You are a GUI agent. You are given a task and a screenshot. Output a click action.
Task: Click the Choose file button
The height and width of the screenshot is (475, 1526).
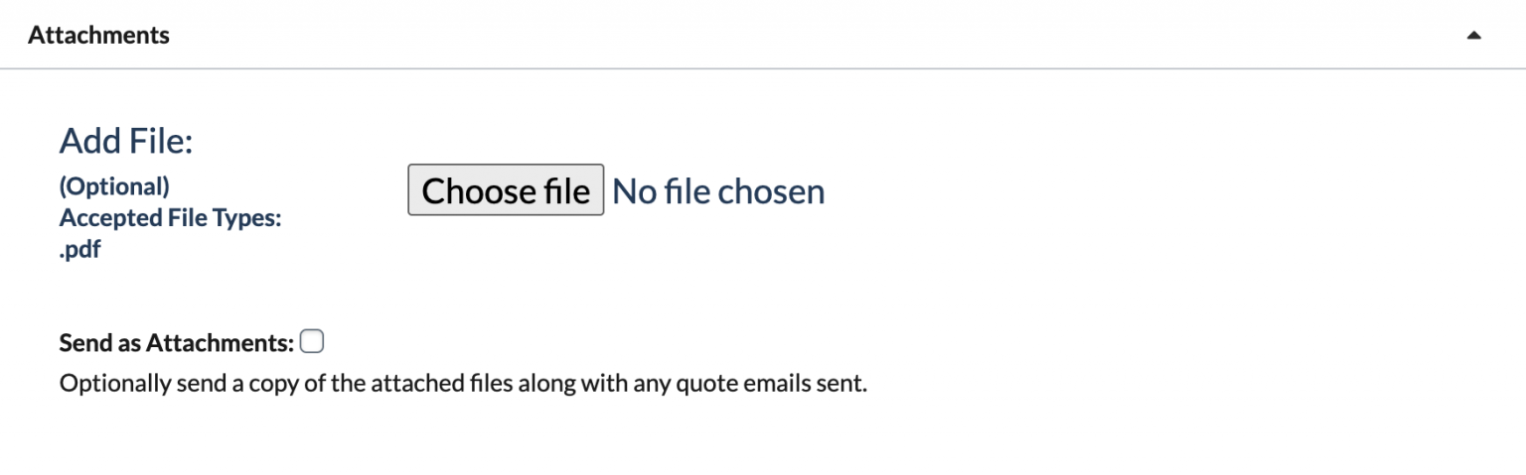505,190
